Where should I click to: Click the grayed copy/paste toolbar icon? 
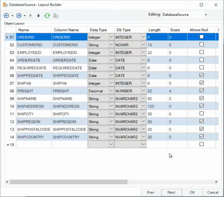pos(56,16)
